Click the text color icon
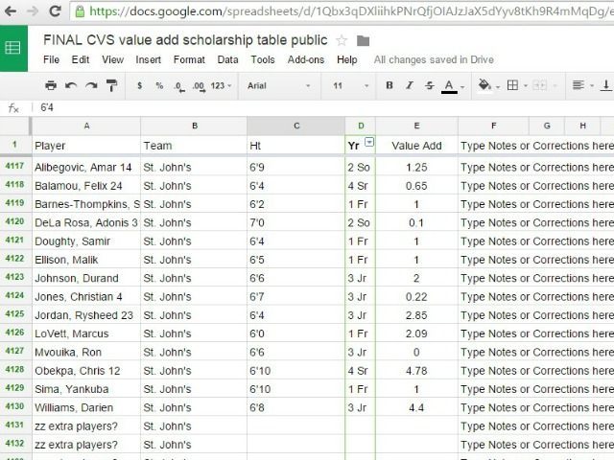The image size is (614, 460). (449, 86)
